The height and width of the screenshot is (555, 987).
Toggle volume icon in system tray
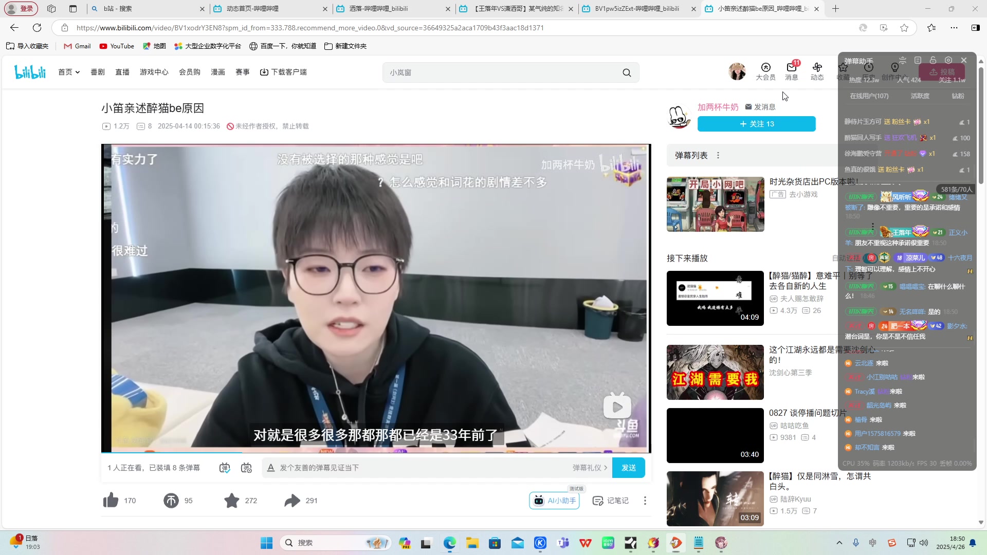coord(924,543)
